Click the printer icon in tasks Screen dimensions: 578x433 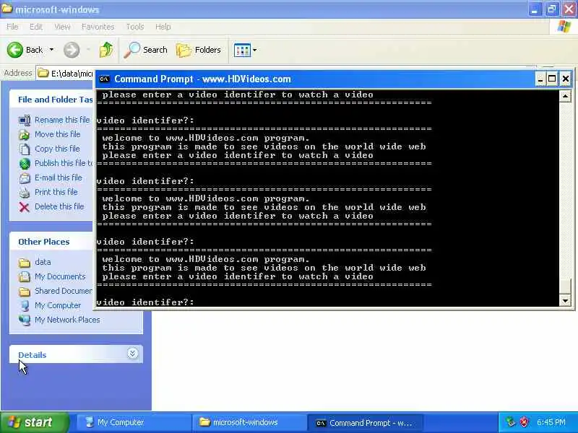coord(25,193)
